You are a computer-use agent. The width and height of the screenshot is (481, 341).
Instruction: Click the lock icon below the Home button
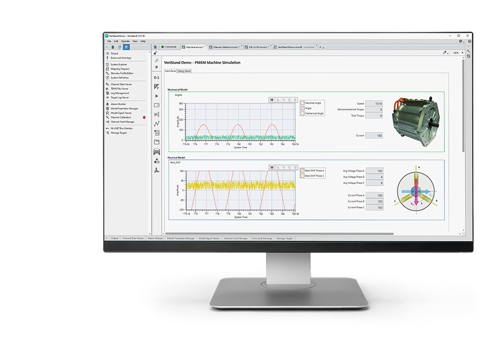click(x=155, y=53)
